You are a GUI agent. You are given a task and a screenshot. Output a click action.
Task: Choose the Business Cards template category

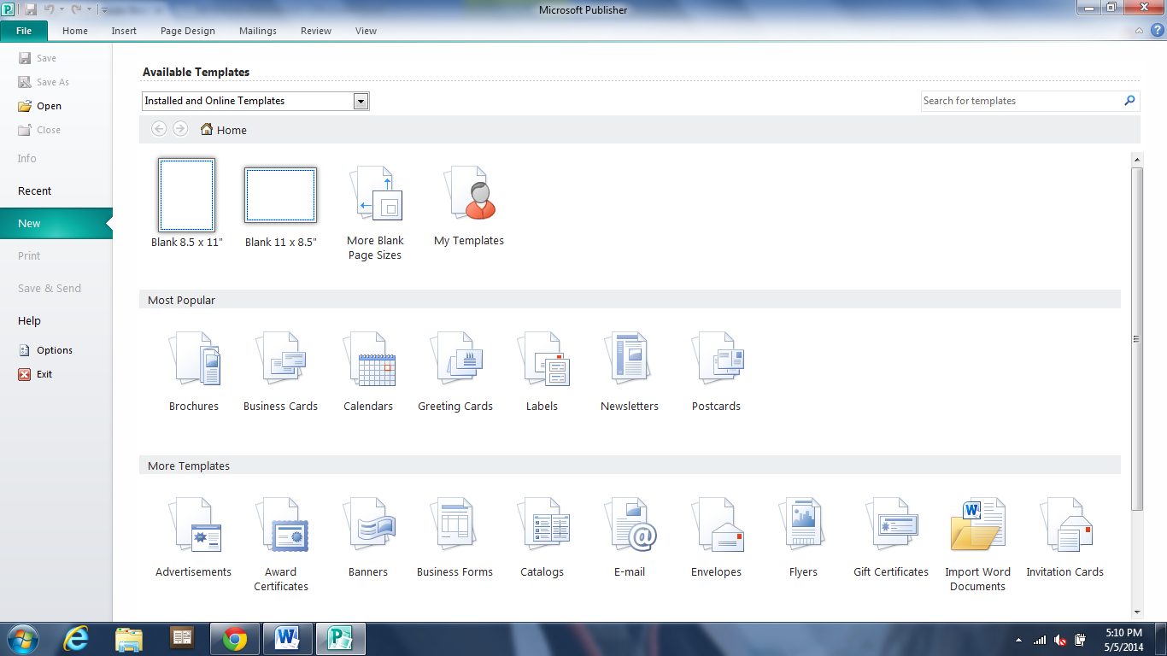tap(280, 372)
